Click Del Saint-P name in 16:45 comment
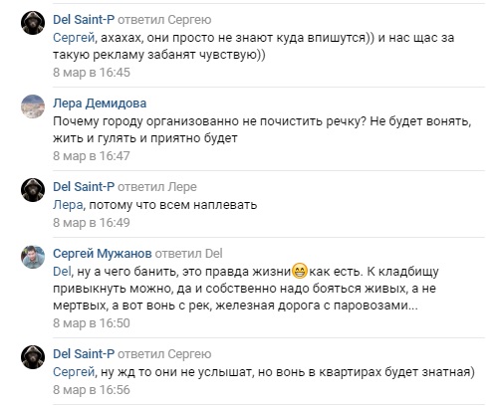The height and width of the screenshot is (409, 494). [84, 20]
